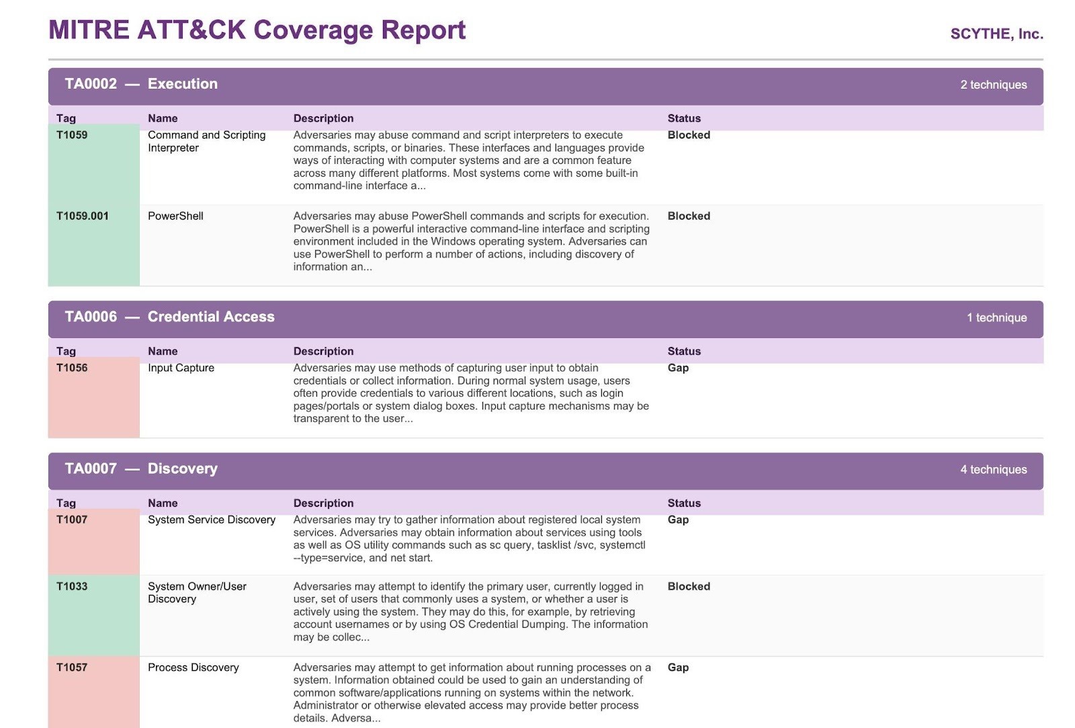Click the Gap status for Input Capture
The height and width of the screenshot is (728, 1075).
tap(677, 368)
